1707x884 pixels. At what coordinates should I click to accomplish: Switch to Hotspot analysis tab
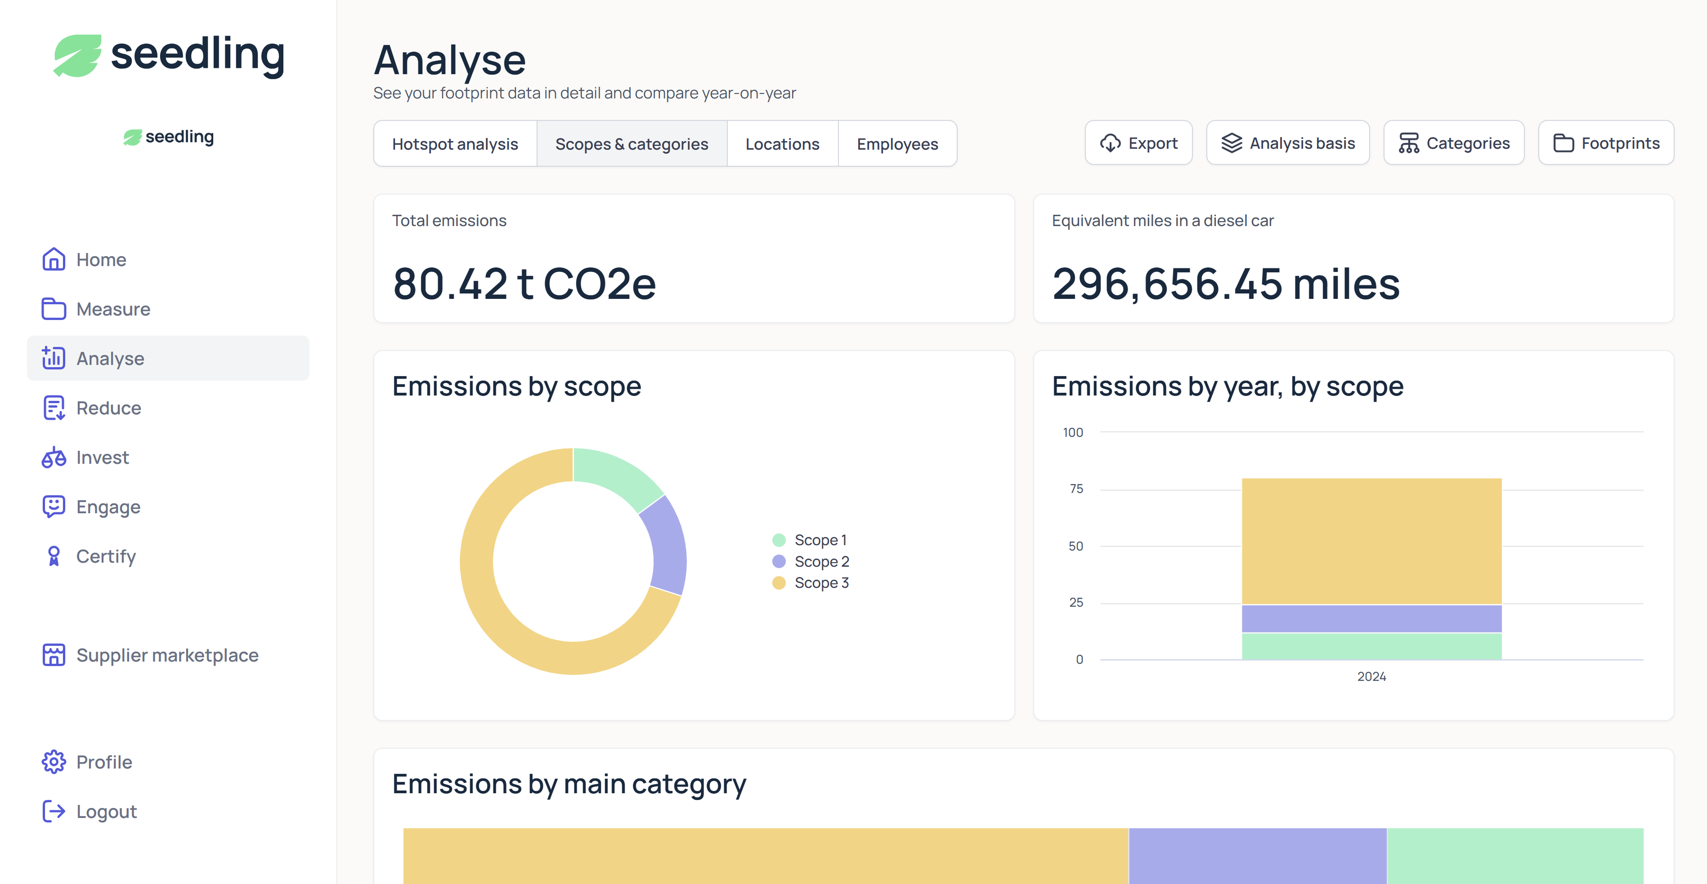pyautogui.click(x=455, y=144)
